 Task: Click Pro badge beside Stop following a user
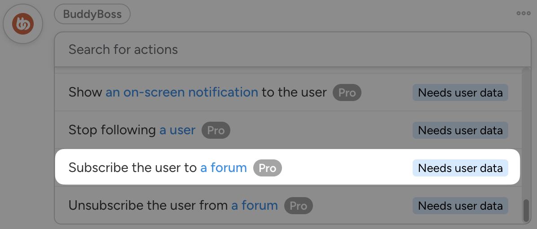point(216,131)
